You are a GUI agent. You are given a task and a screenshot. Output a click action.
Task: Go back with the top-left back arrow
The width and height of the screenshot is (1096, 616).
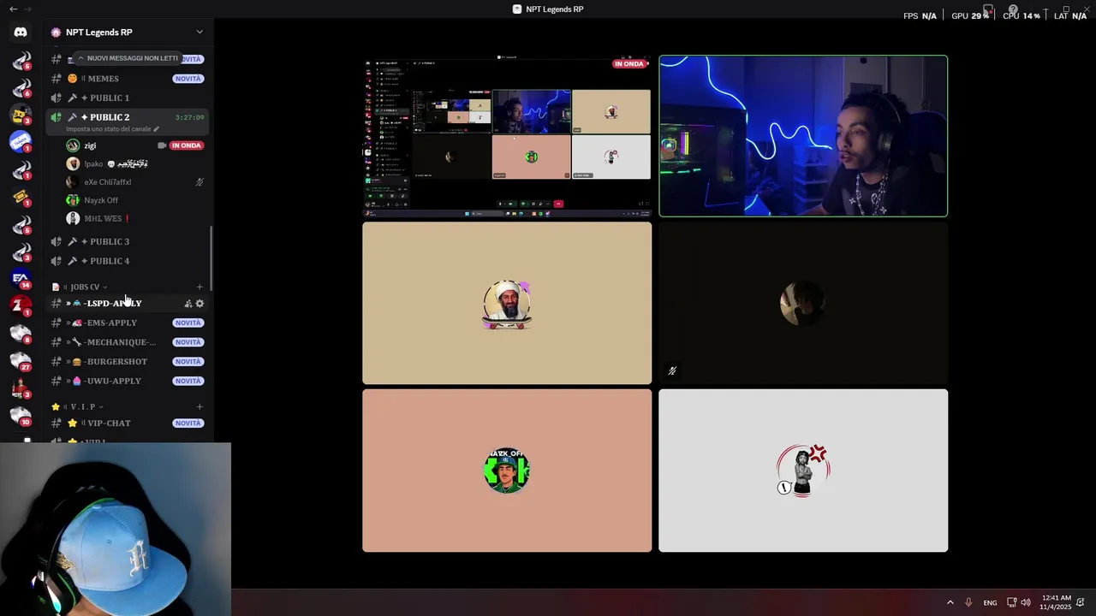click(13, 9)
